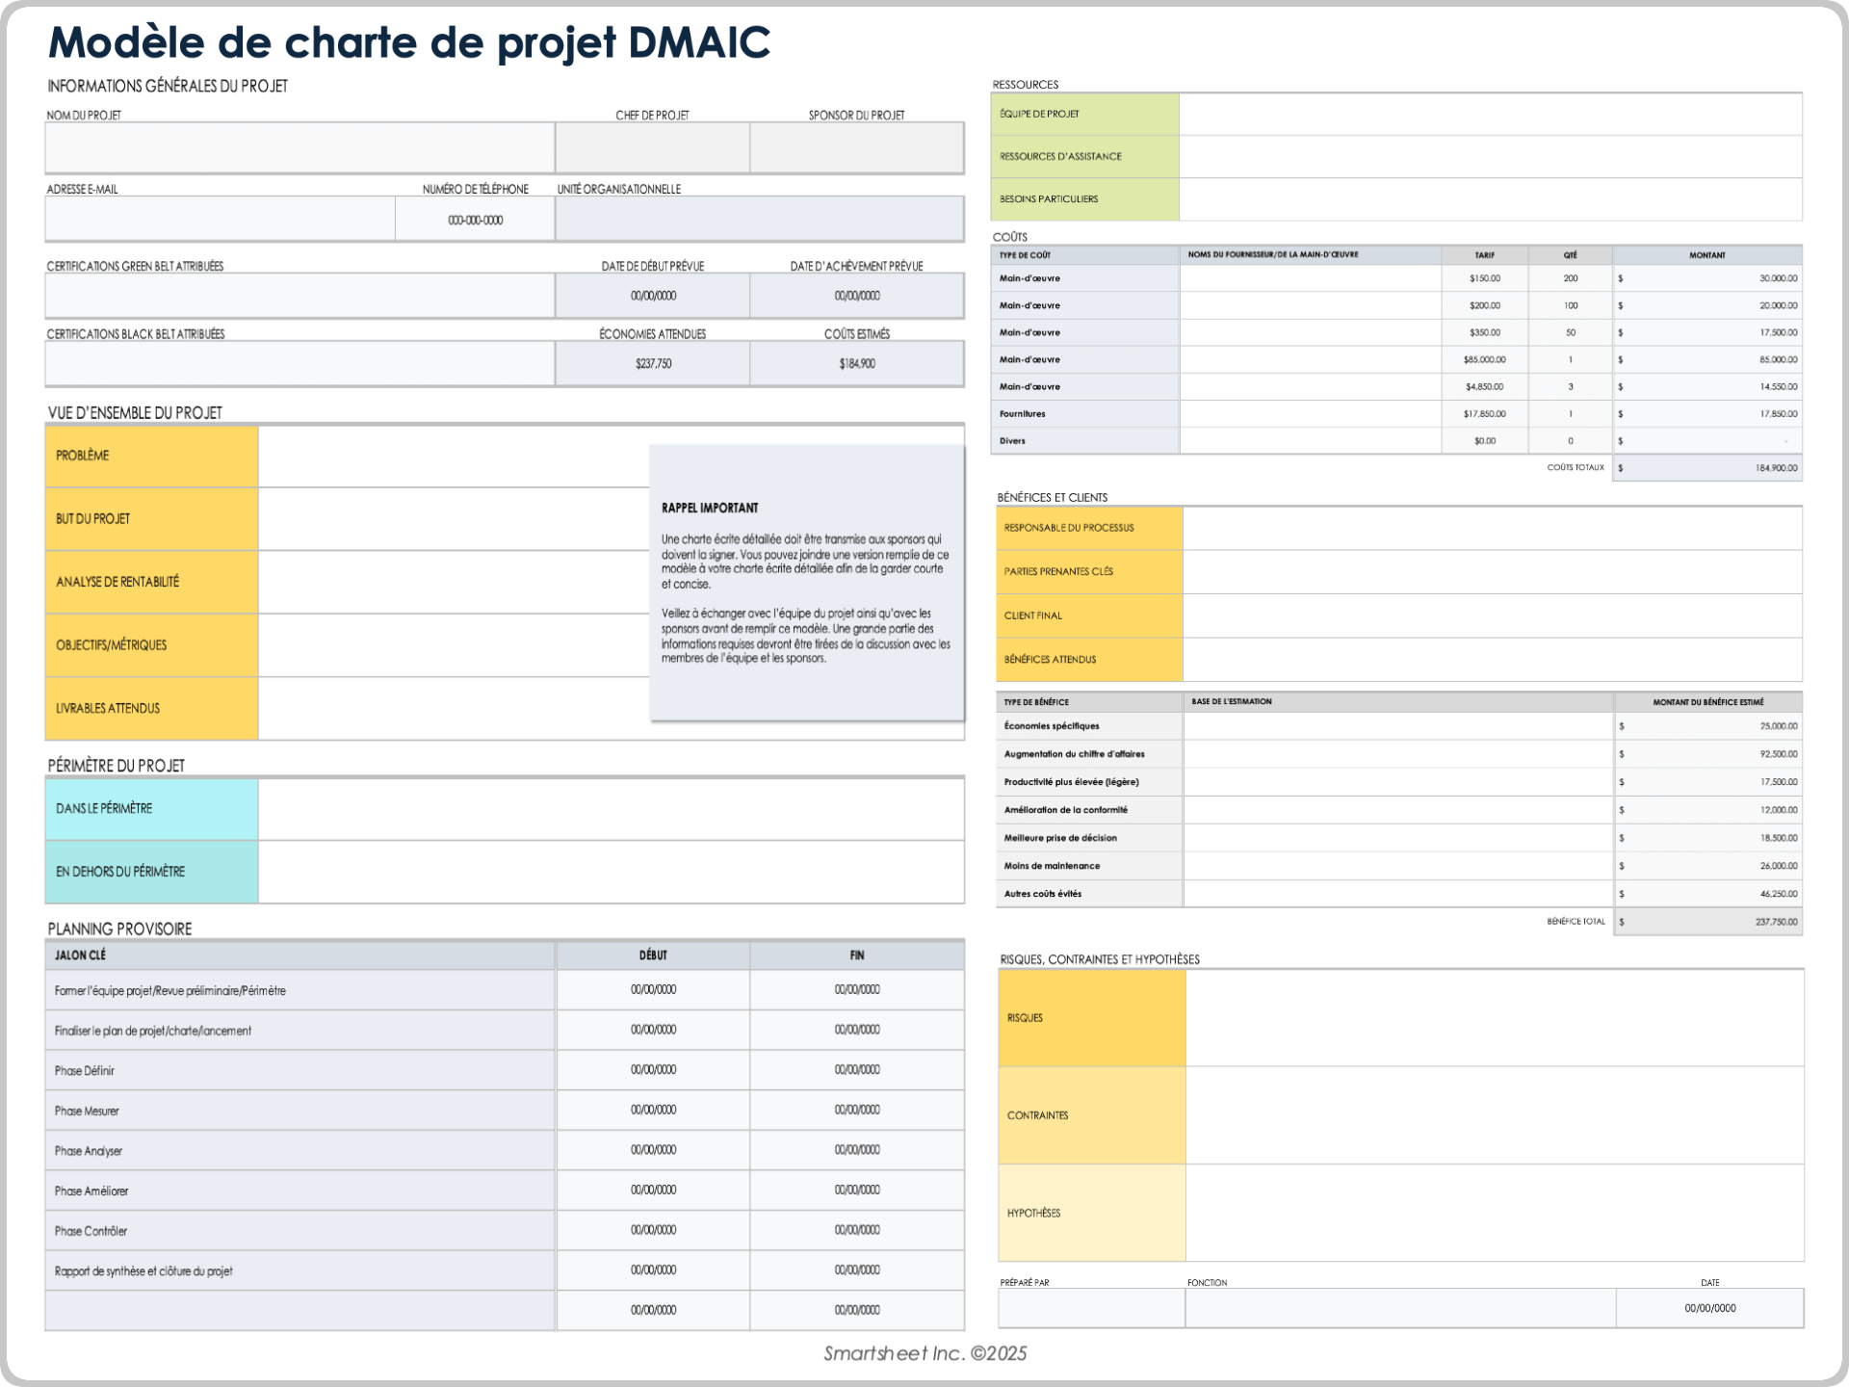Click the RESPONSABLE DU PROCESSUS cell

click(x=1089, y=528)
